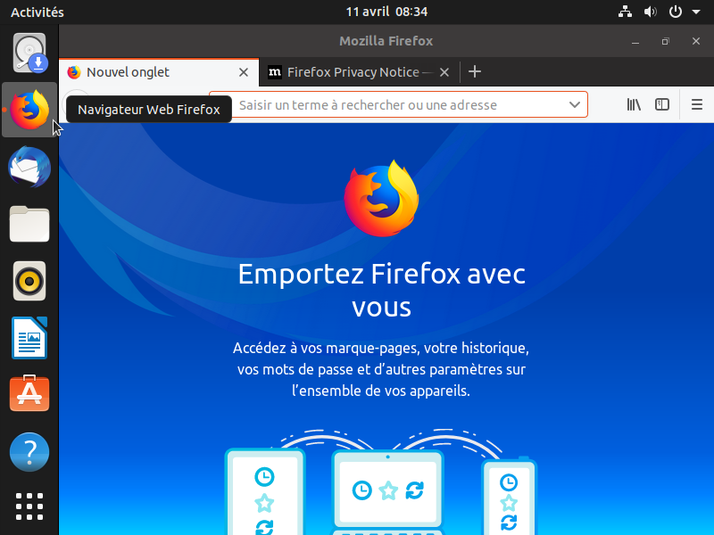714x535 pixels.
Task: Open the clock calendar "11 avril 08:34"
Action: tap(386, 12)
